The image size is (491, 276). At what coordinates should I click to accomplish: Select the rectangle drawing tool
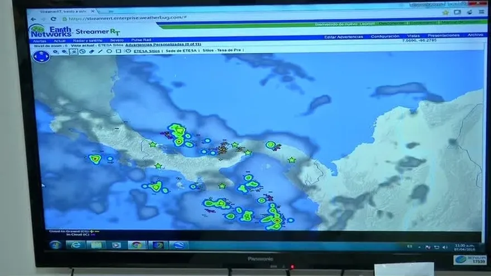[x=118, y=51]
